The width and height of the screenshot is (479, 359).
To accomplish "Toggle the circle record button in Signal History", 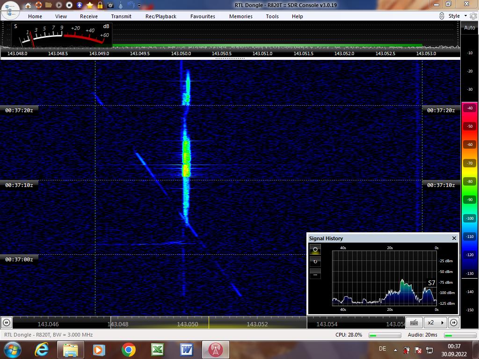I will pyautogui.click(x=315, y=250).
